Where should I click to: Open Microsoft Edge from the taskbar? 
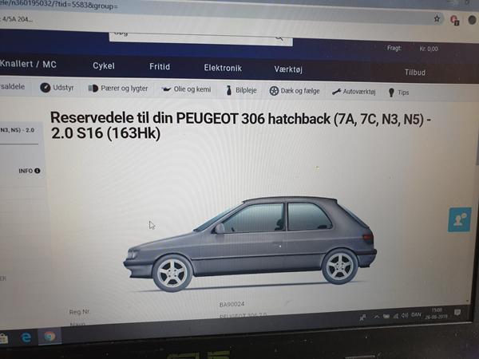[x=26, y=337]
